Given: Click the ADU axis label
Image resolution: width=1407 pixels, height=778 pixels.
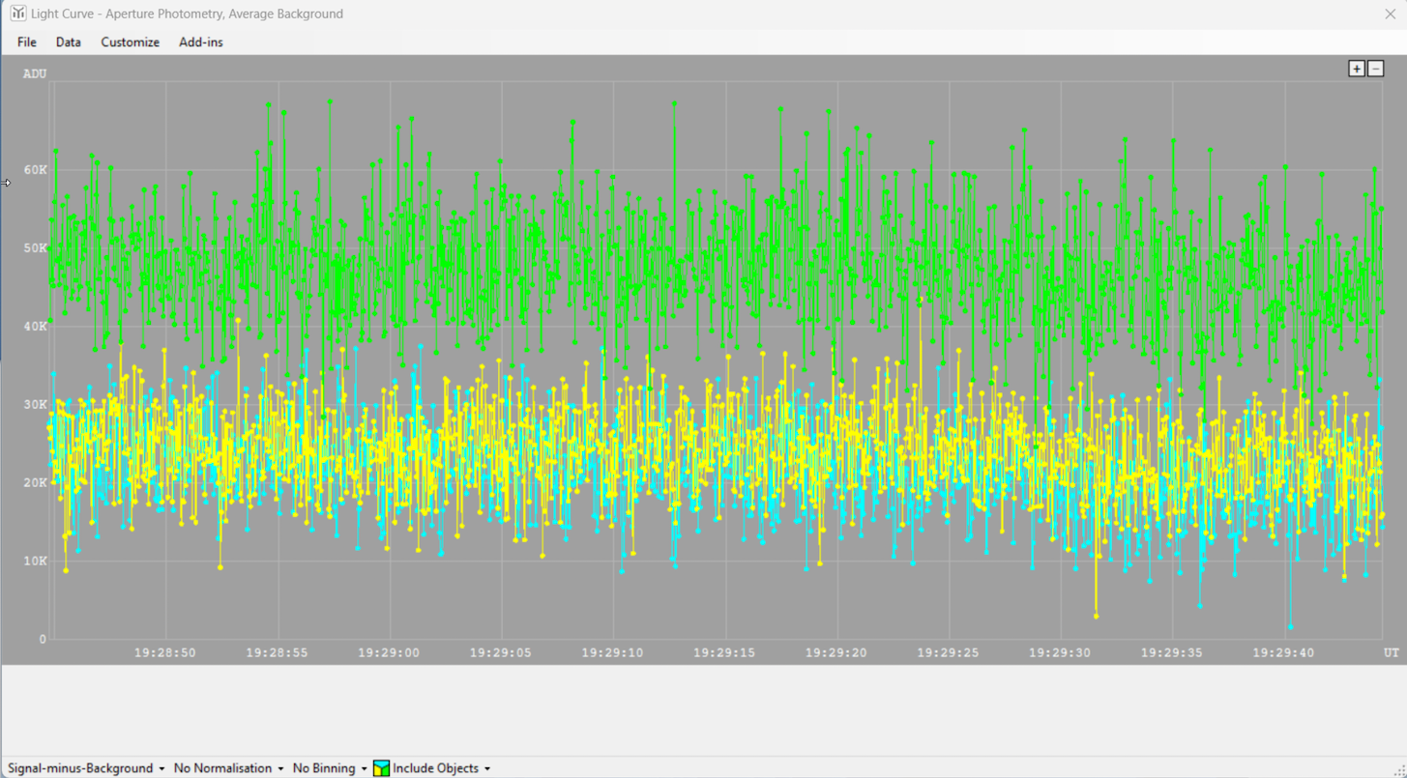Looking at the screenshot, I should [35, 73].
